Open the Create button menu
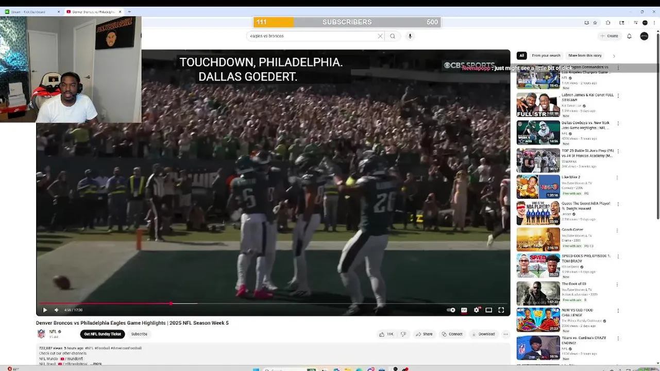 pos(609,36)
